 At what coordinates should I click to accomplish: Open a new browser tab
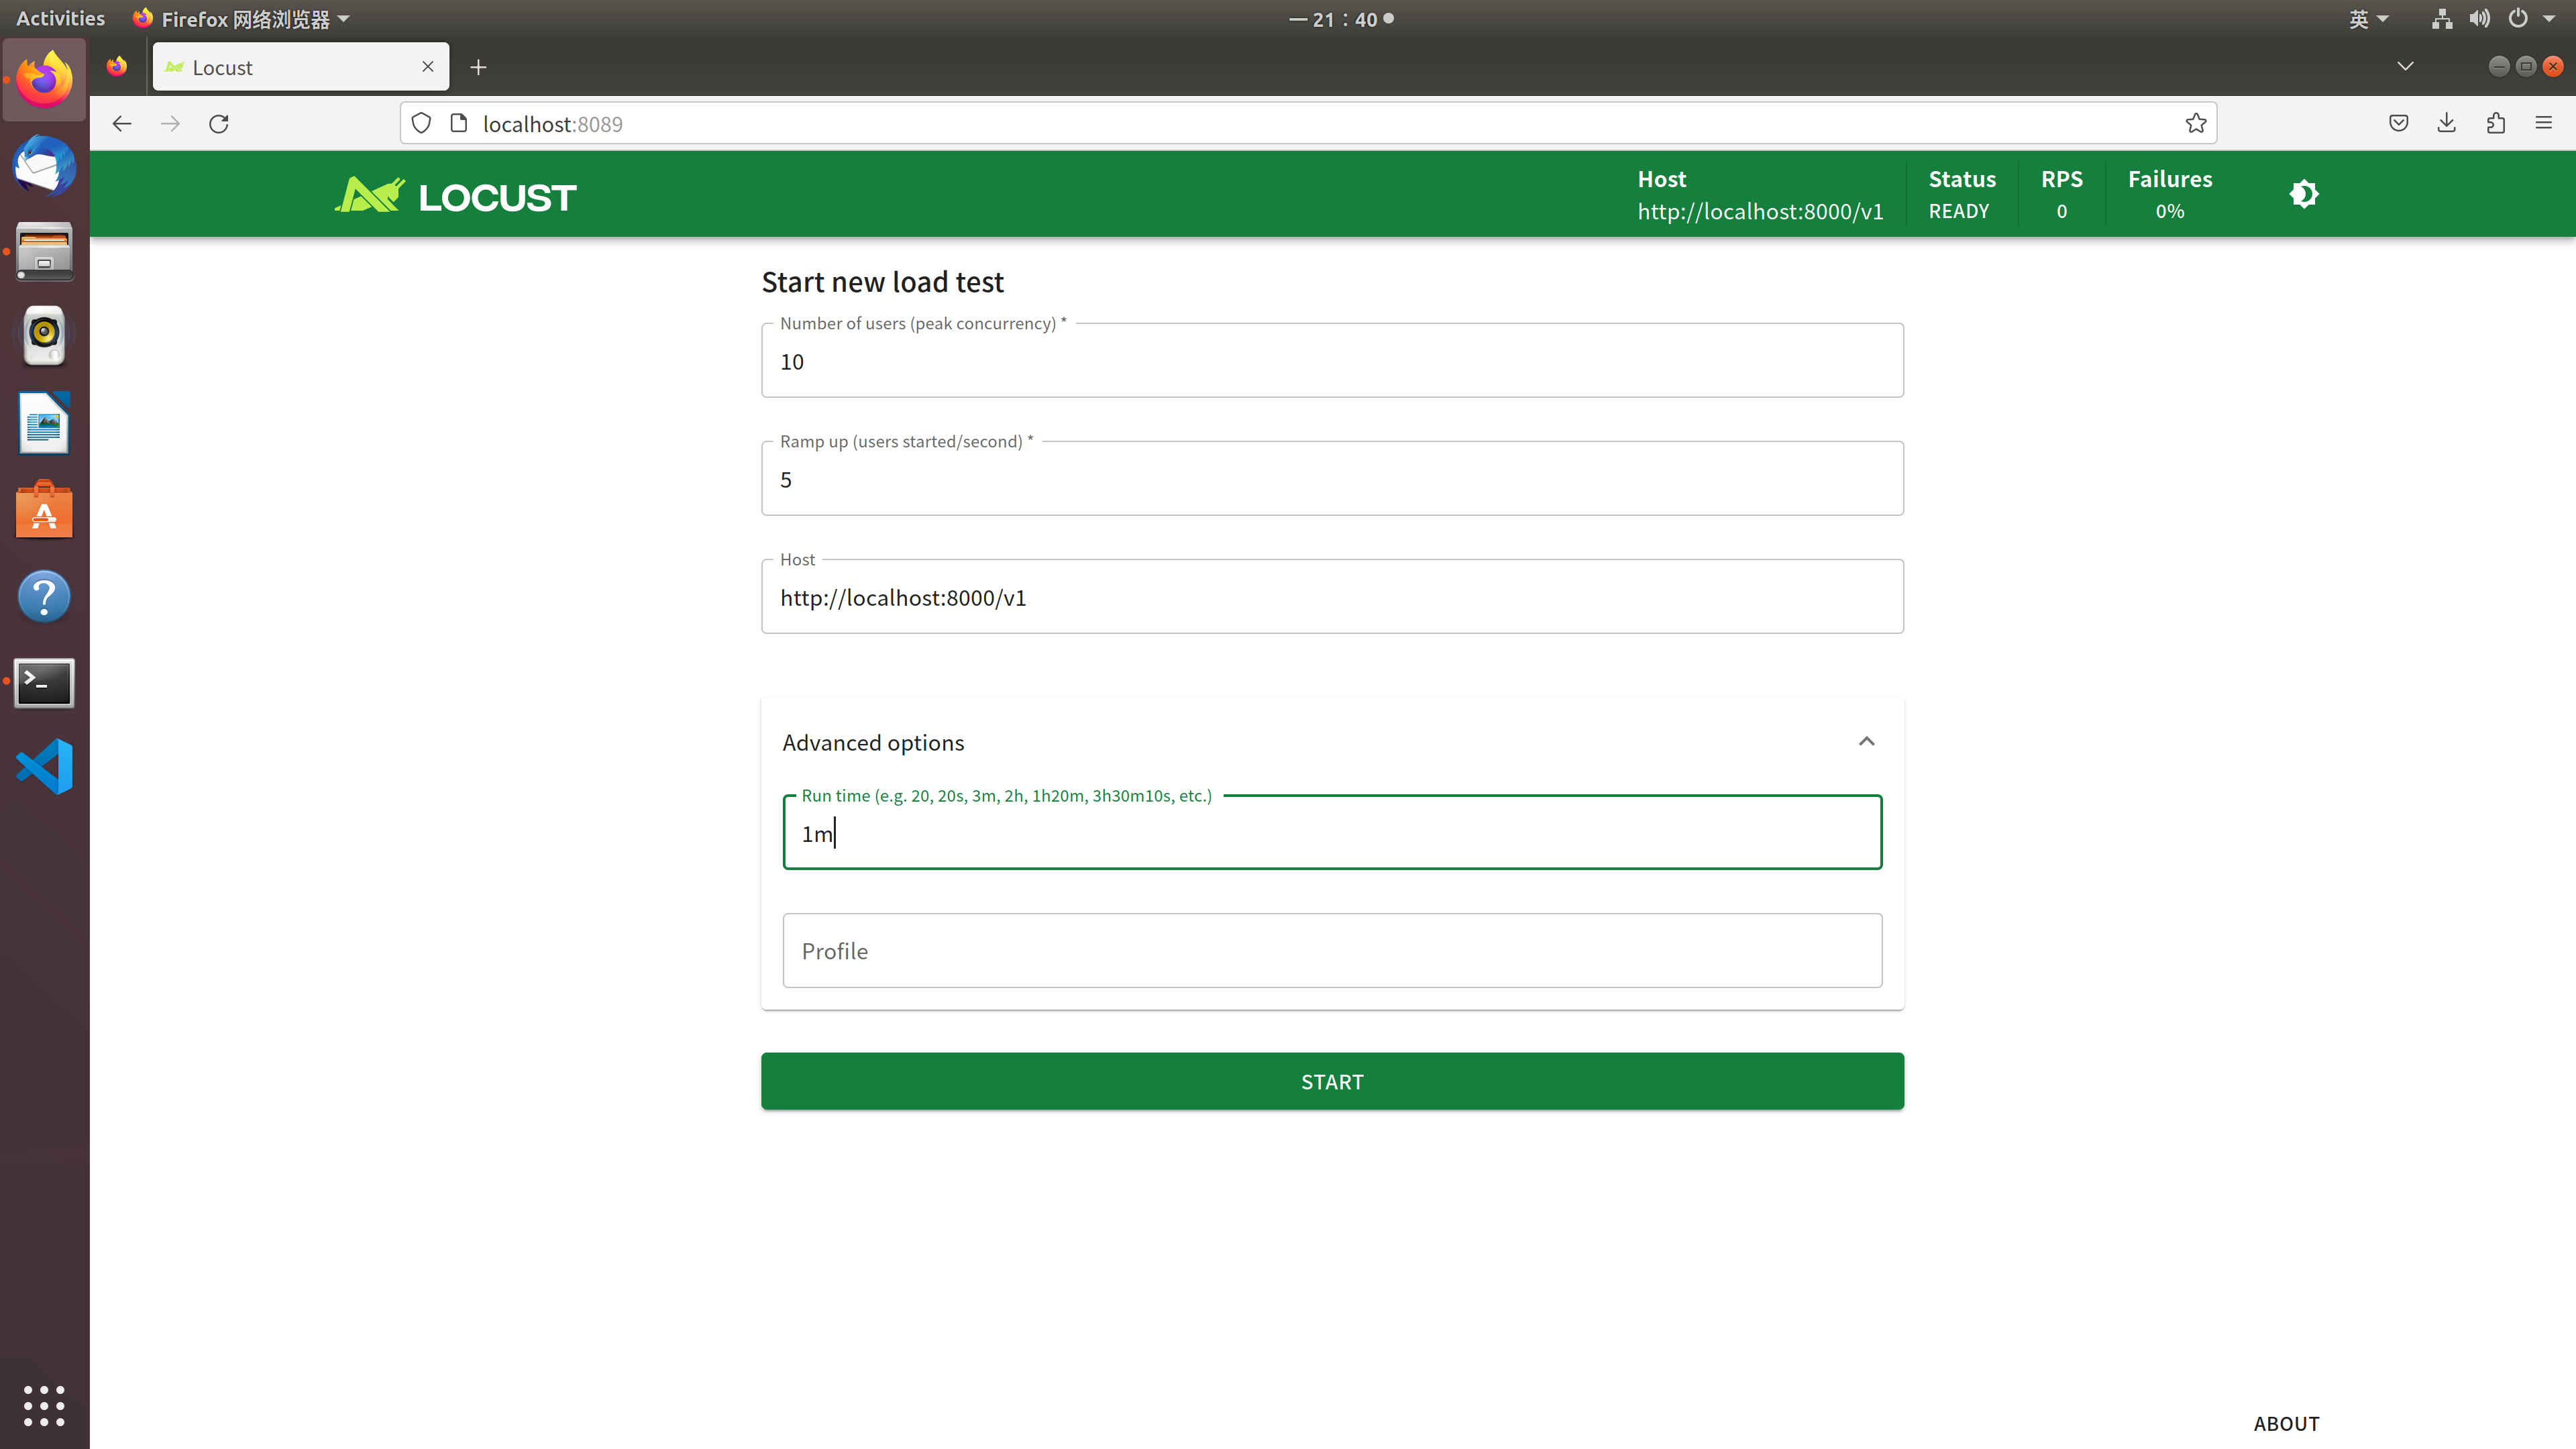pos(478,67)
